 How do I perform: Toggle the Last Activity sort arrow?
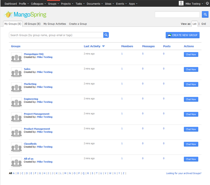tap(103, 46)
